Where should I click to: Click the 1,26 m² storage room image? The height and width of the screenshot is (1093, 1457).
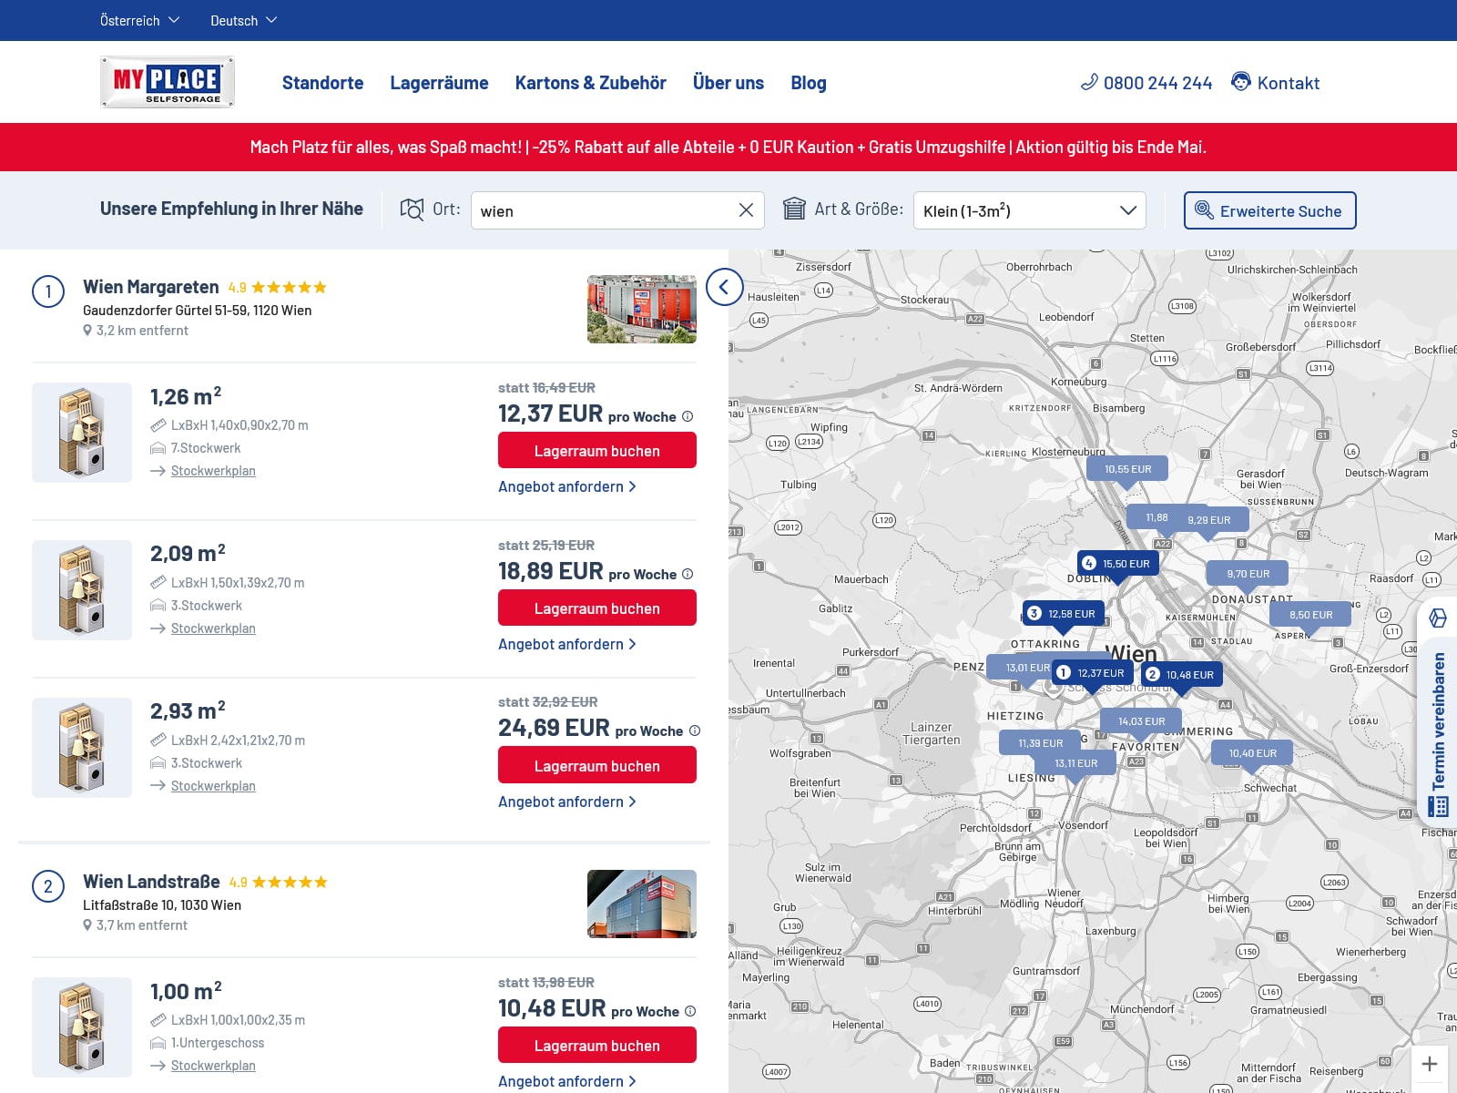pyautogui.click(x=82, y=433)
